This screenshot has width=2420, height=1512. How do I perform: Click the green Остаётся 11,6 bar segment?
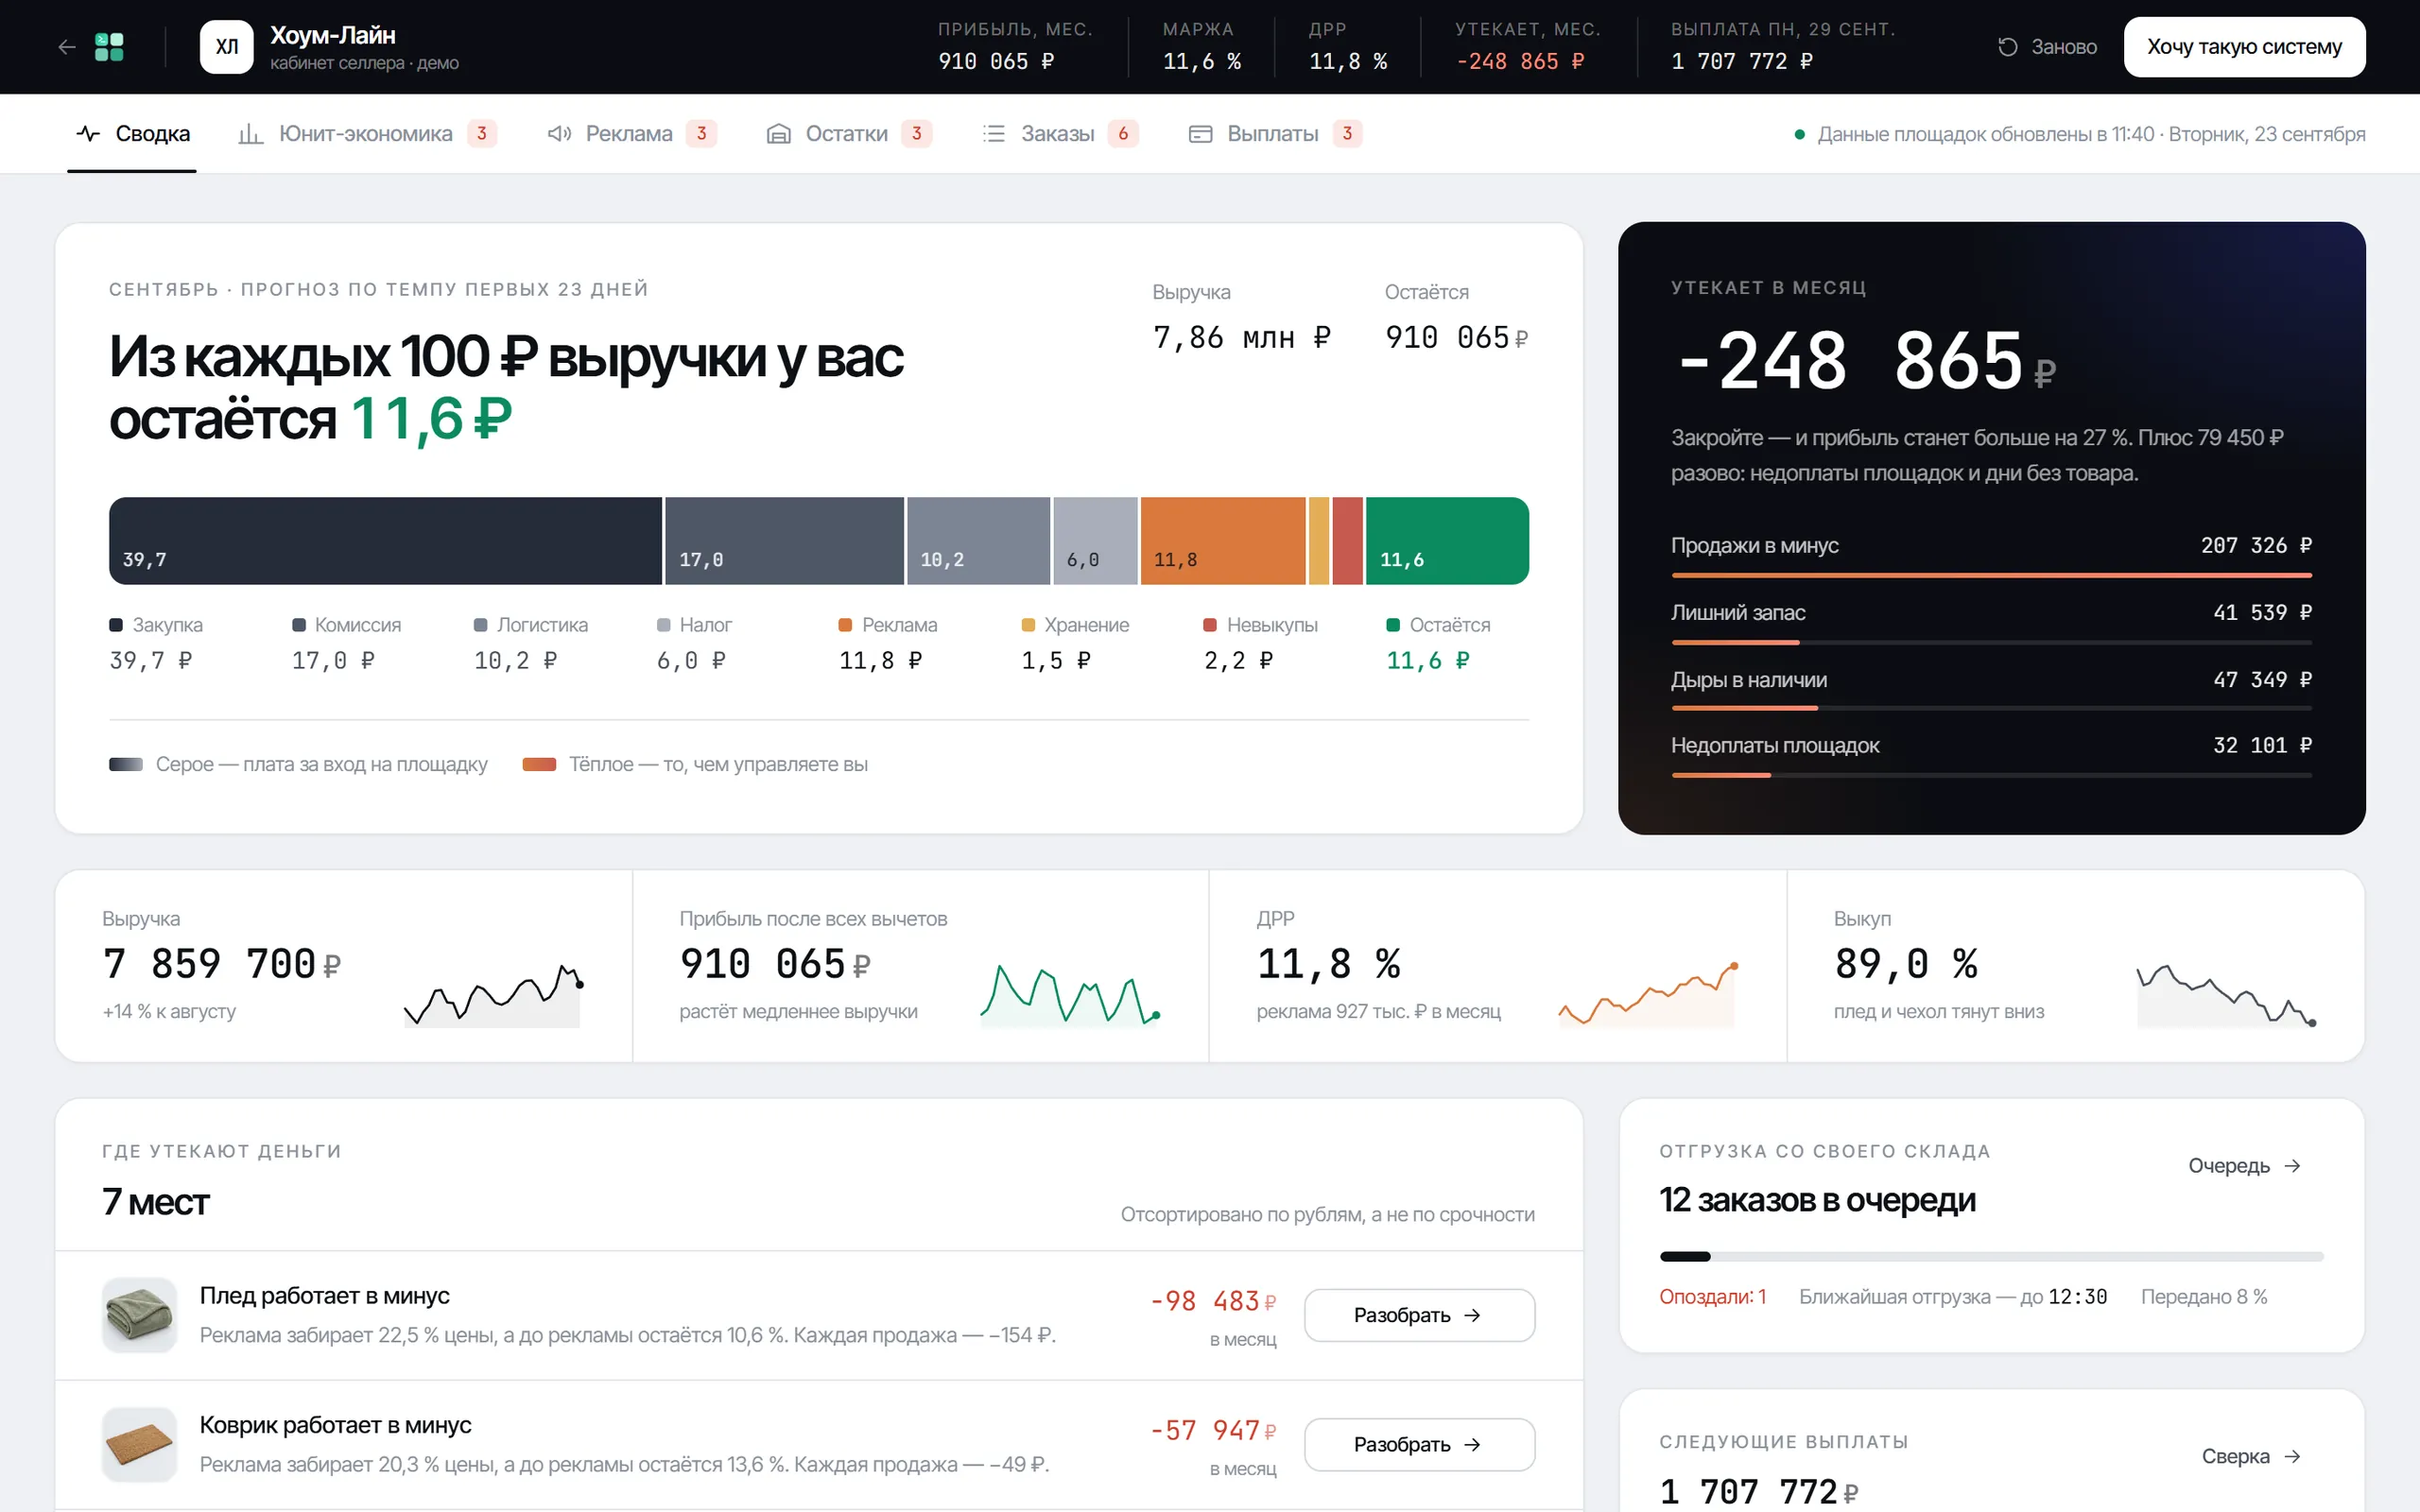tap(1447, 541)
